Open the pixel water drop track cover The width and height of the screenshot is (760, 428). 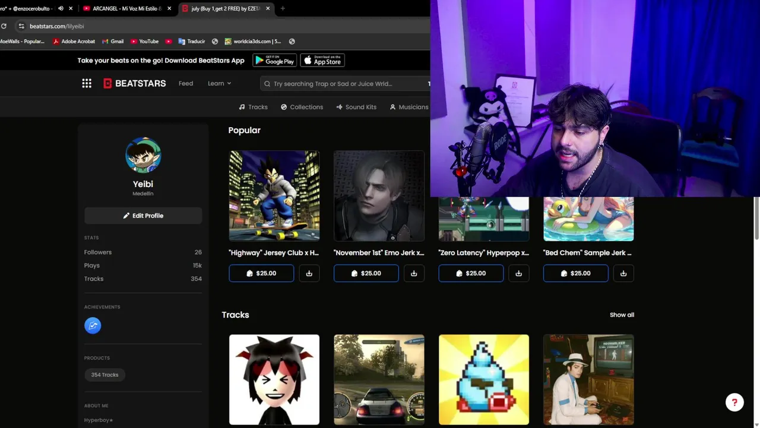(x=484, y=380)
